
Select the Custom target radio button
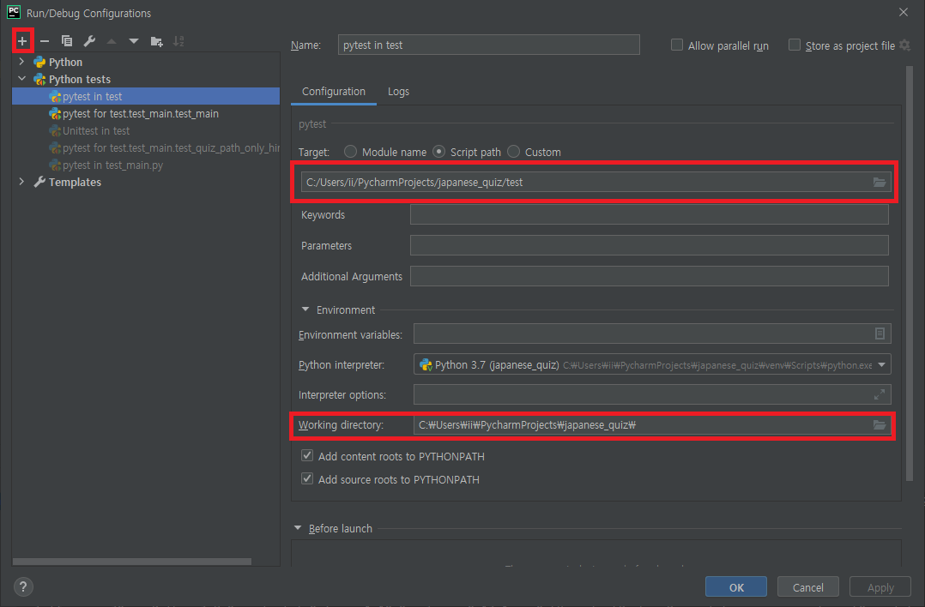pyautogui.click(x=514, y=152)
